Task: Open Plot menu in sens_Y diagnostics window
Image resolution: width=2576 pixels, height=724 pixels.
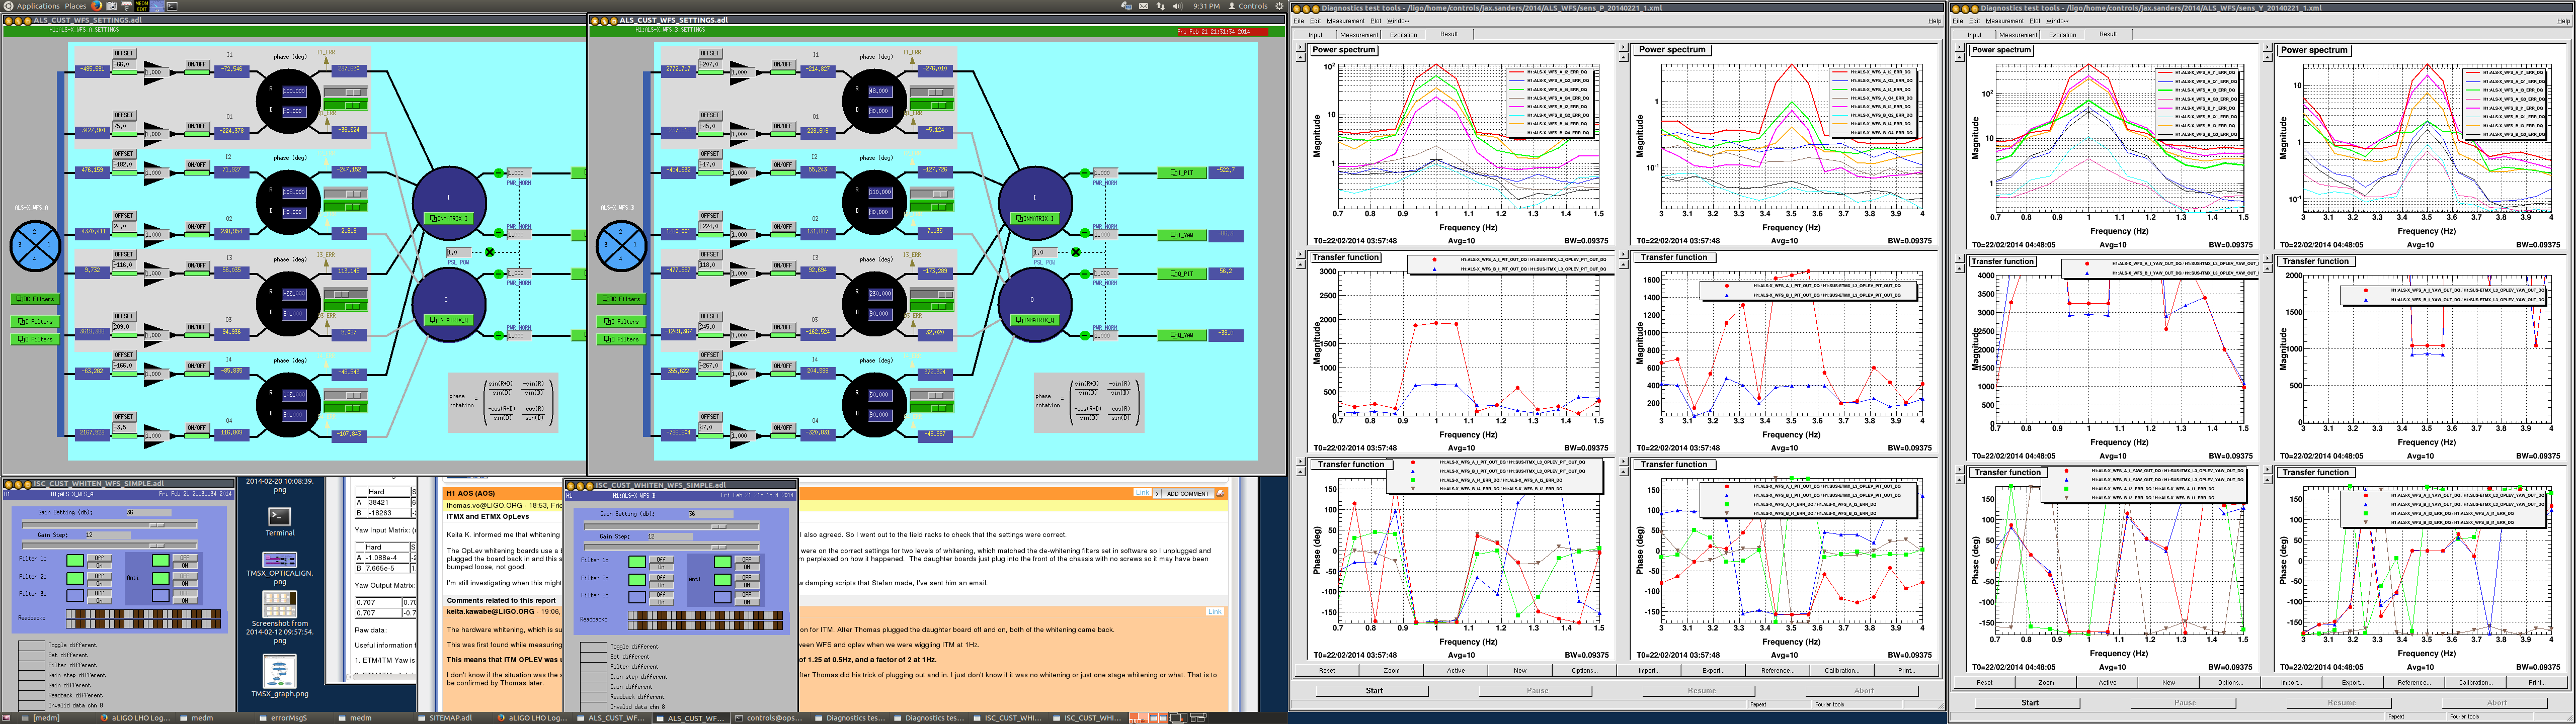Action: (x=2035, y=21)
